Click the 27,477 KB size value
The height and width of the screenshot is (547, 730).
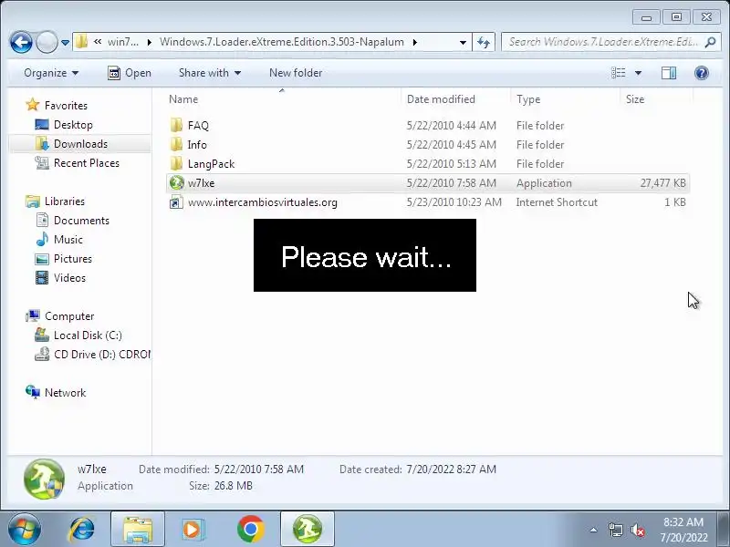pos(663,183)
